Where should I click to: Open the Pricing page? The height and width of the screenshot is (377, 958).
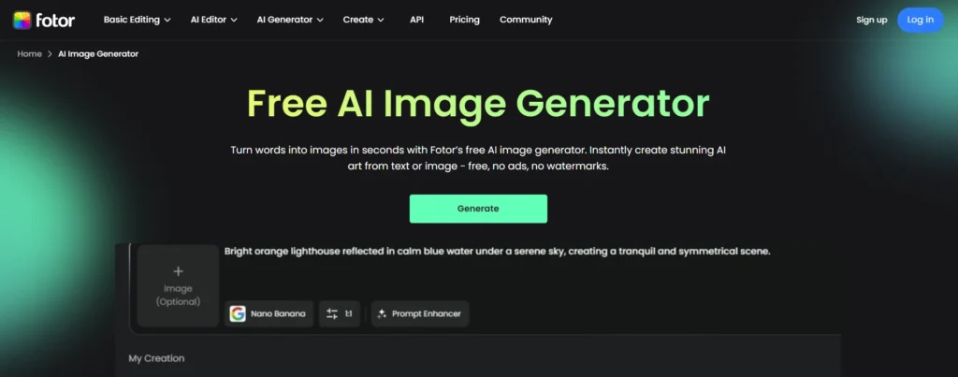pos(464,20)
